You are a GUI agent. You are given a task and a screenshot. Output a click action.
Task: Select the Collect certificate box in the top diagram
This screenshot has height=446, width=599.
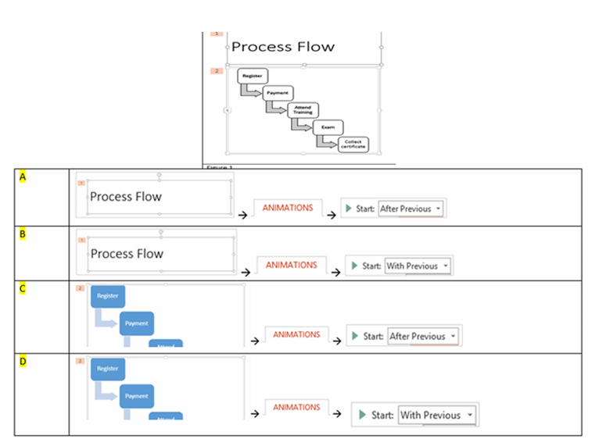click(353, 145)
